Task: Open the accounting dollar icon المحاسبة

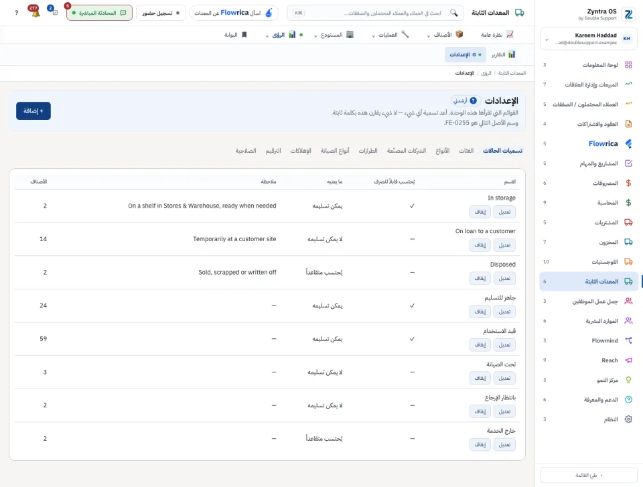Action: 628,203
